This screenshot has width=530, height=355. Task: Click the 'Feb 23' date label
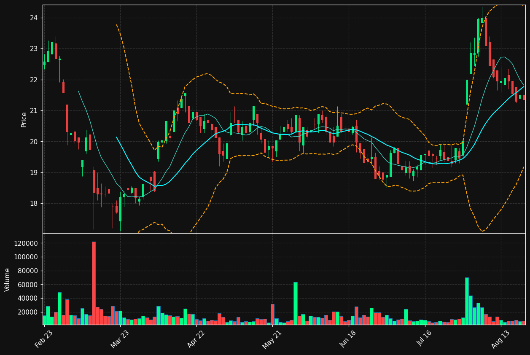pyautogui.click(x=44, y=339)
